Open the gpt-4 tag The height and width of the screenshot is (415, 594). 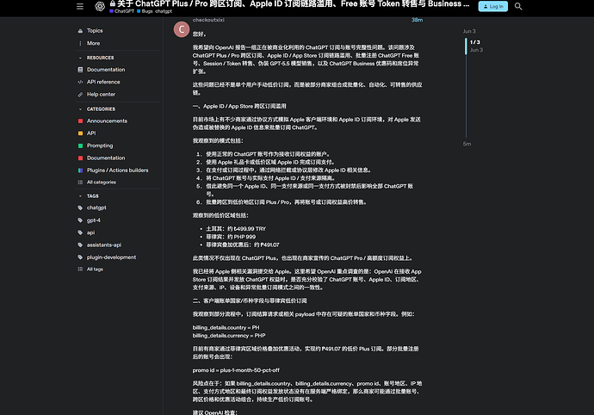coord(94,220)
